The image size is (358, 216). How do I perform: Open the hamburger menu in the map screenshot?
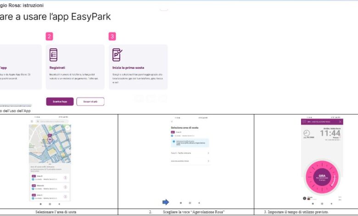tap(32, 121)
